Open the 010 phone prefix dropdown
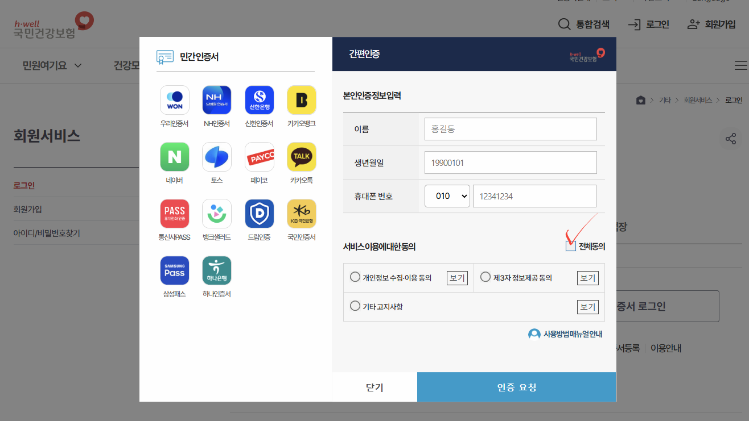 click(x=447, y=195)
